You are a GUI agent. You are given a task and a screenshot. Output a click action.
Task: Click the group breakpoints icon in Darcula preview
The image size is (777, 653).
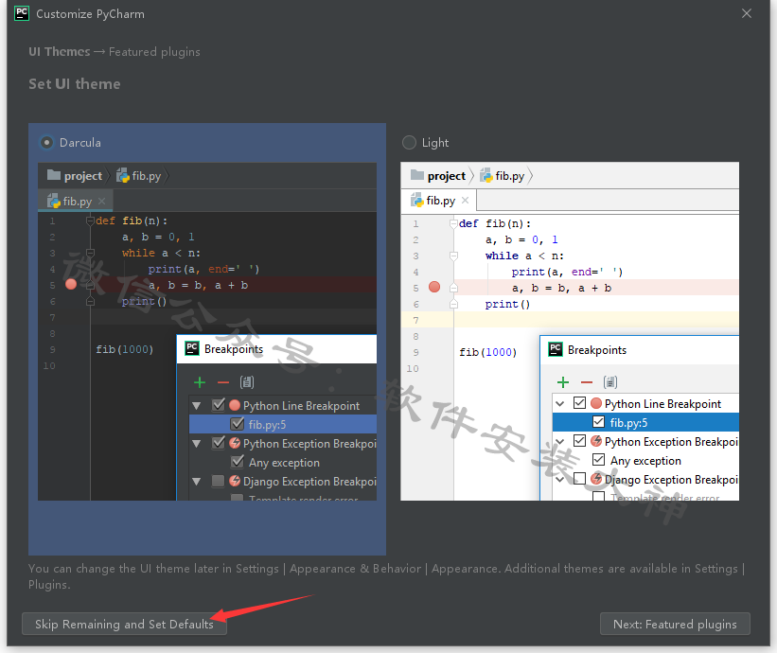click(247, 382)
